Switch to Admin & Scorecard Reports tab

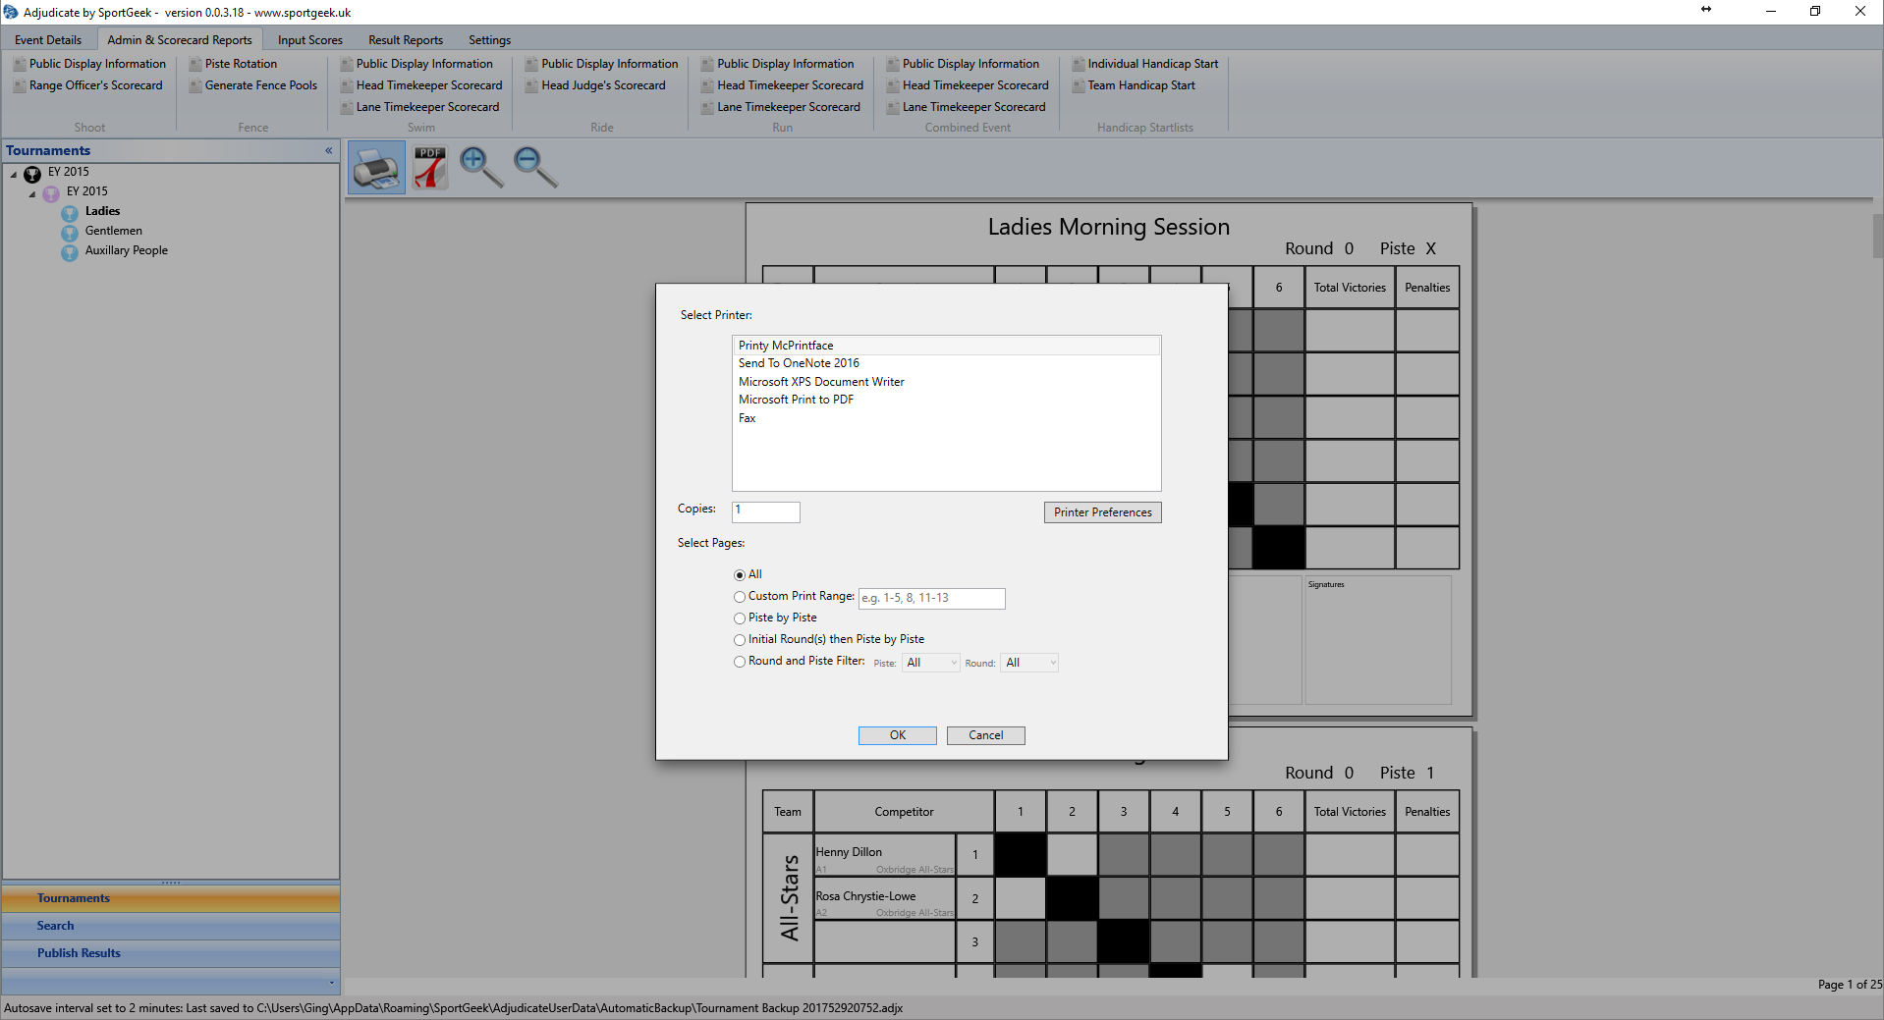tap(180, 40)
